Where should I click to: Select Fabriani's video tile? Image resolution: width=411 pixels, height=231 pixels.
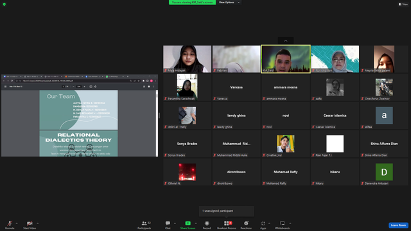click(x=236, y=59)
